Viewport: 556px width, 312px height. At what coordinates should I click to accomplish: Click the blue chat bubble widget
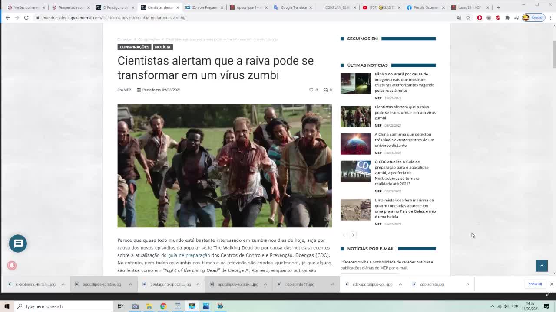click(x=18, y=244)
